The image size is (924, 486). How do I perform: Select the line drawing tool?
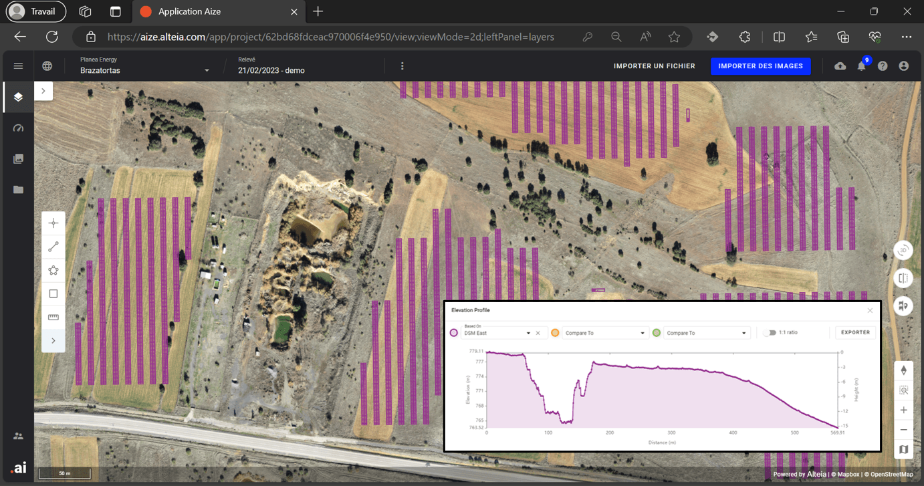coord(53,247)
